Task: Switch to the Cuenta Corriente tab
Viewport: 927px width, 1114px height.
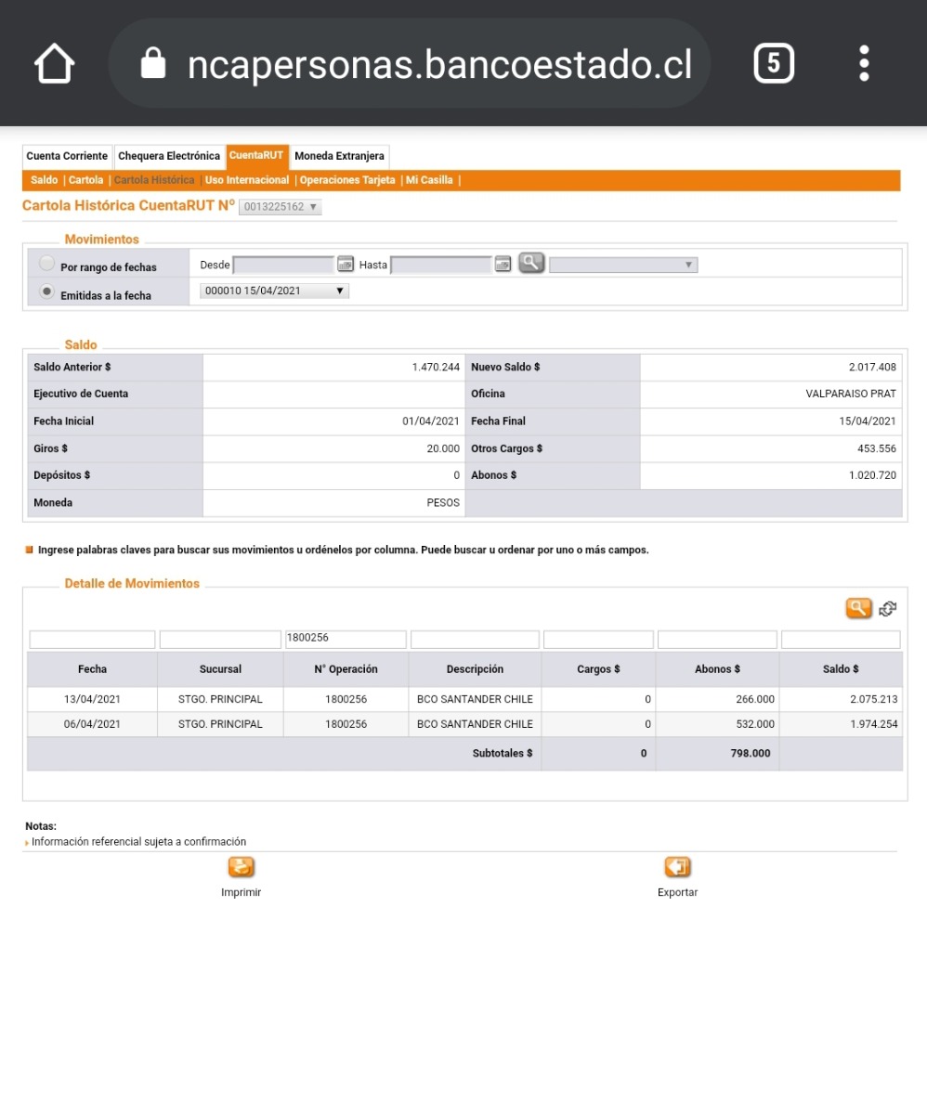Action: [67, 156]
